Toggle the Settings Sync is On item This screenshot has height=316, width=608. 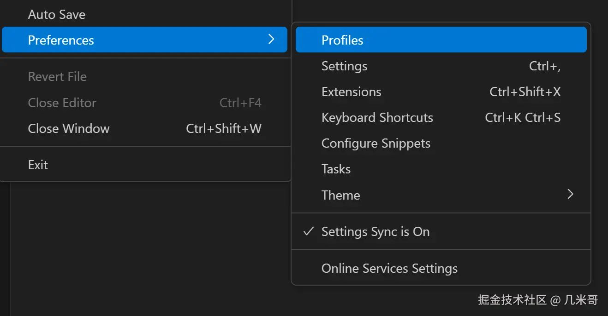(x=376, y=232)
